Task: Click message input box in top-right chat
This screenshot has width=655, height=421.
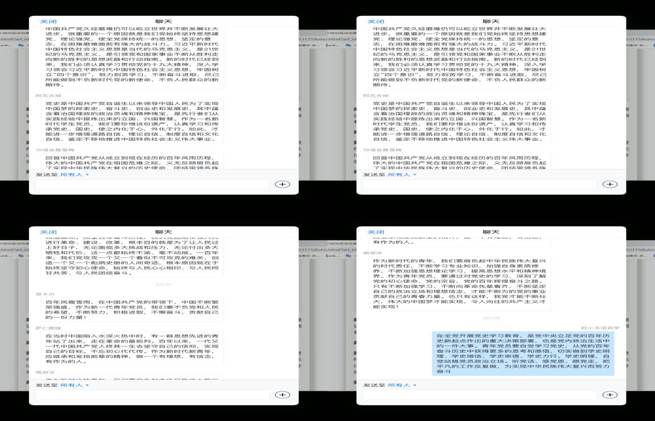Action: click(480, 184)
